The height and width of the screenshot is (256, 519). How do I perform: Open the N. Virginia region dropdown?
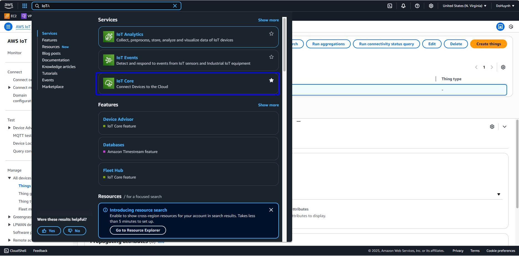tap(464, 6)
